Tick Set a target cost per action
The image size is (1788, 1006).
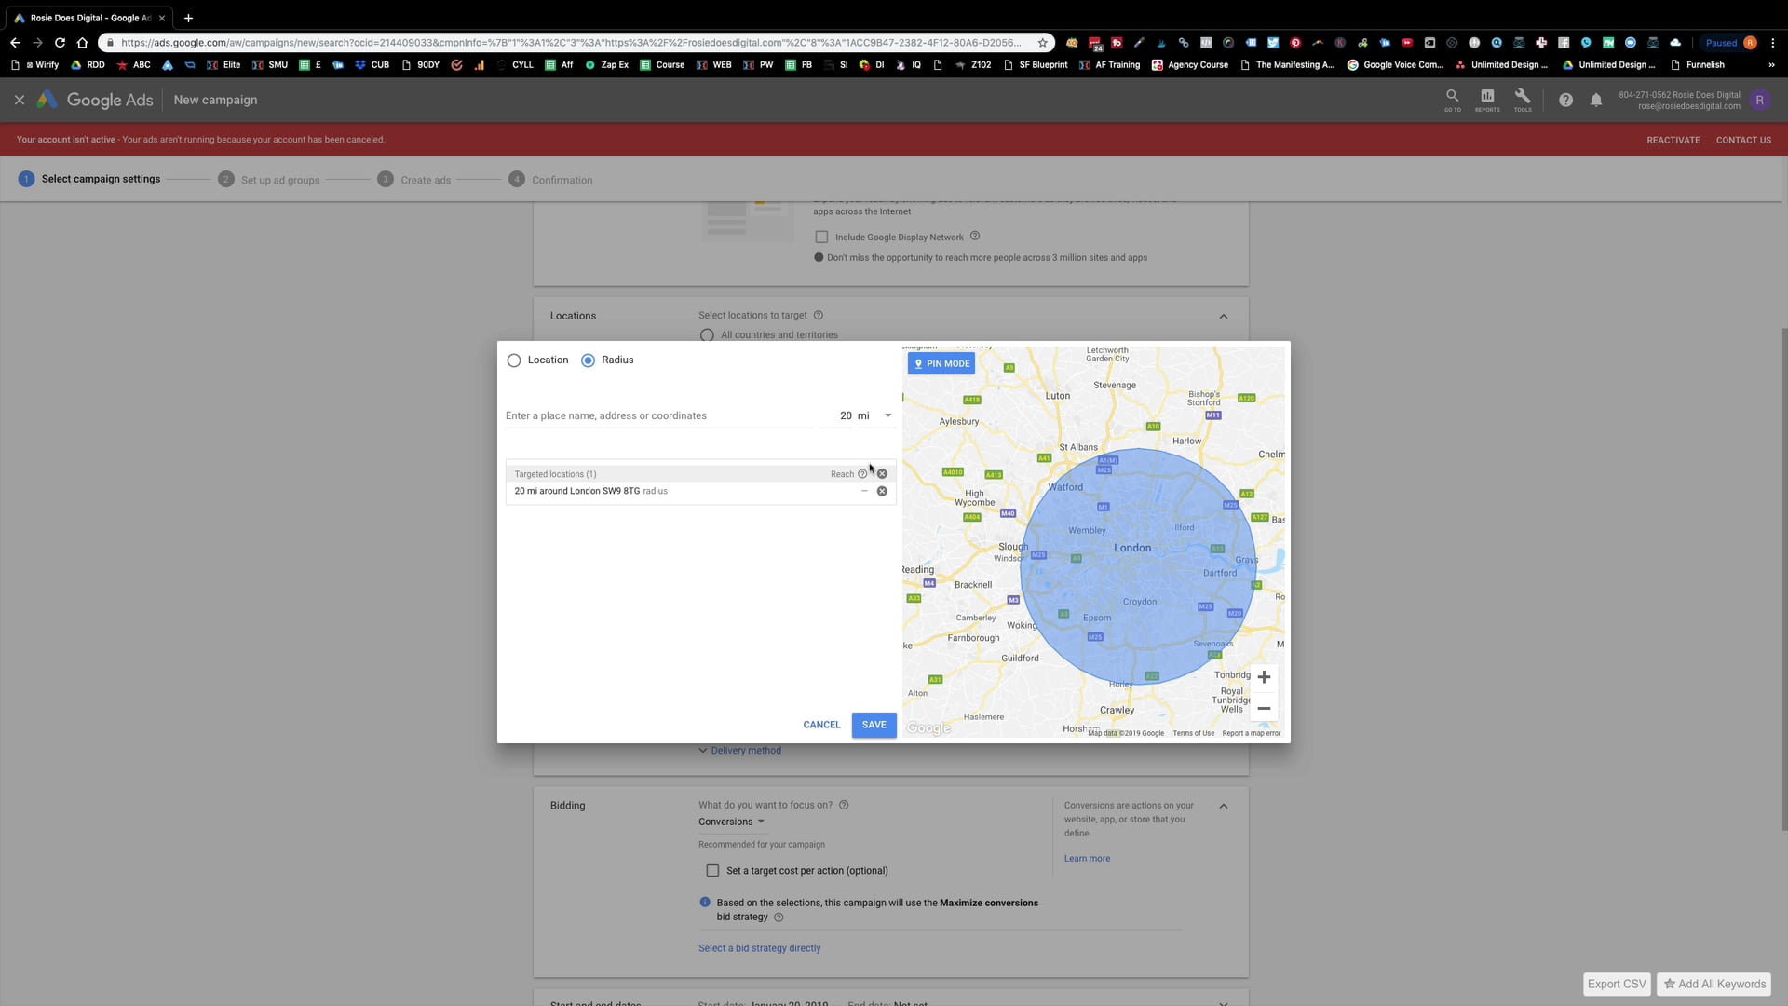pos(712,871)
